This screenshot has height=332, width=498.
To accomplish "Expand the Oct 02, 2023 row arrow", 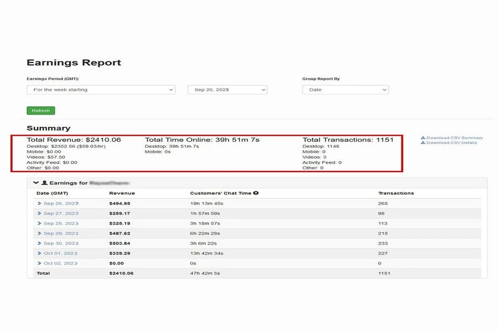I will (39, 263).
